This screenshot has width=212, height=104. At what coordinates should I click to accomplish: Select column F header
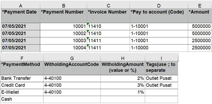point(22,58)
